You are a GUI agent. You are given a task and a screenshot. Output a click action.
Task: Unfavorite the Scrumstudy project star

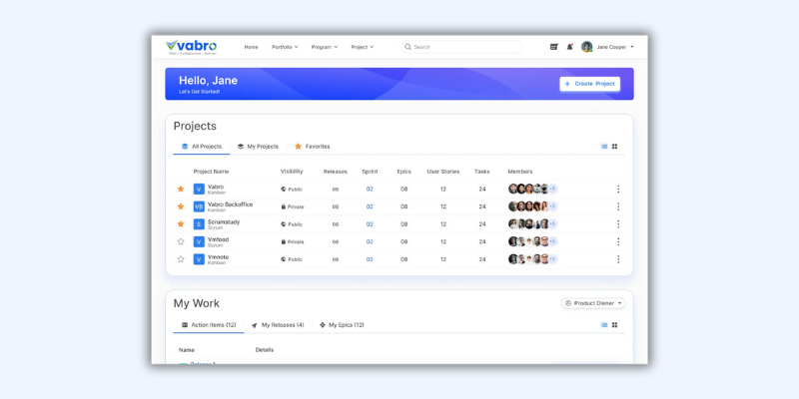coord(181,223)
